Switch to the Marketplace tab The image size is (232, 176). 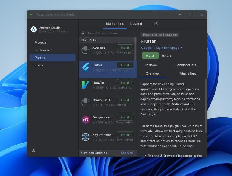coord(115,24)
